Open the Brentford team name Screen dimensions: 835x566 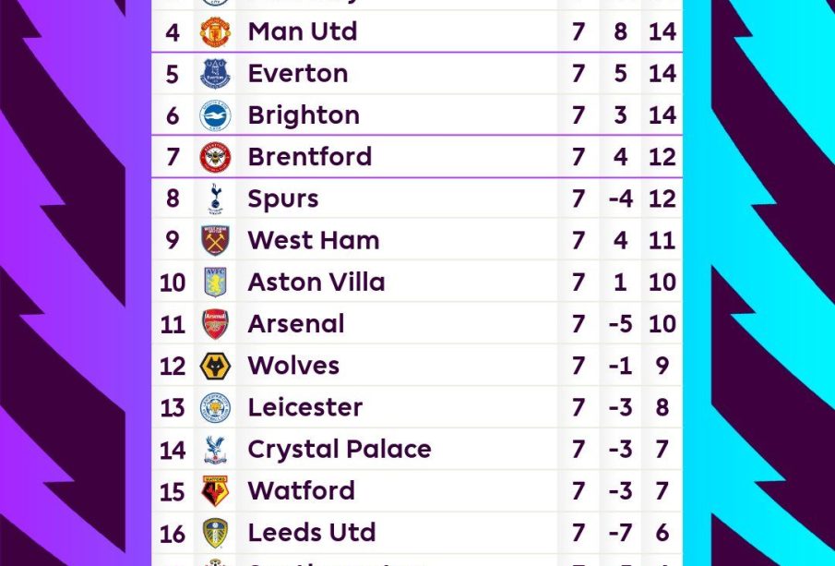[310, 157]
